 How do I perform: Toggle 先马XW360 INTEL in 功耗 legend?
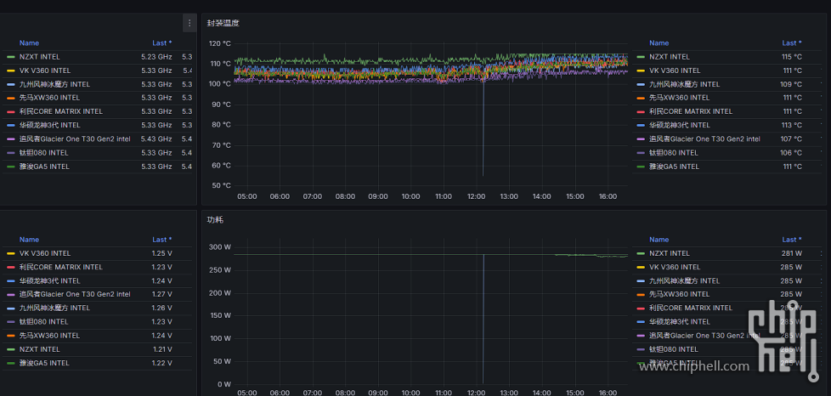[x=680, y=294]
